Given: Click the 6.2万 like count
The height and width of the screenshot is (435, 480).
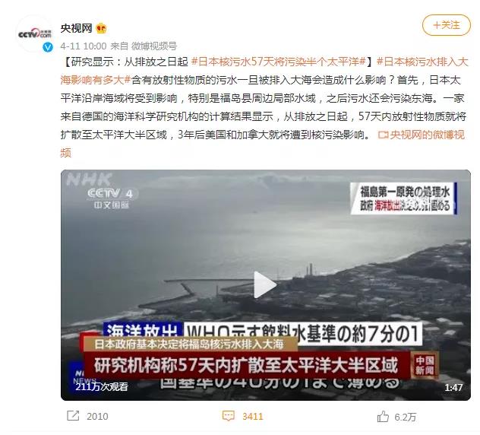Looking at the screenshot, I should tap(405, 417).
